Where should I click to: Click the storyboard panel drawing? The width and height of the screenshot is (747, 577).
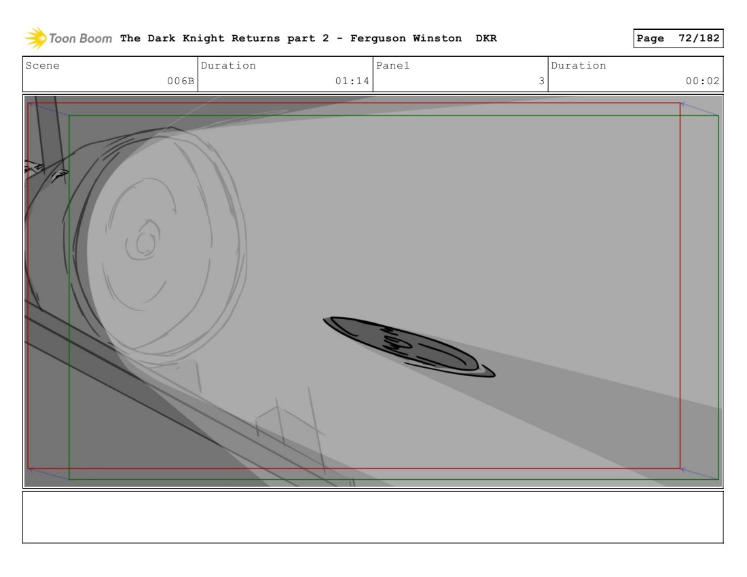click(x=373, y=291)
